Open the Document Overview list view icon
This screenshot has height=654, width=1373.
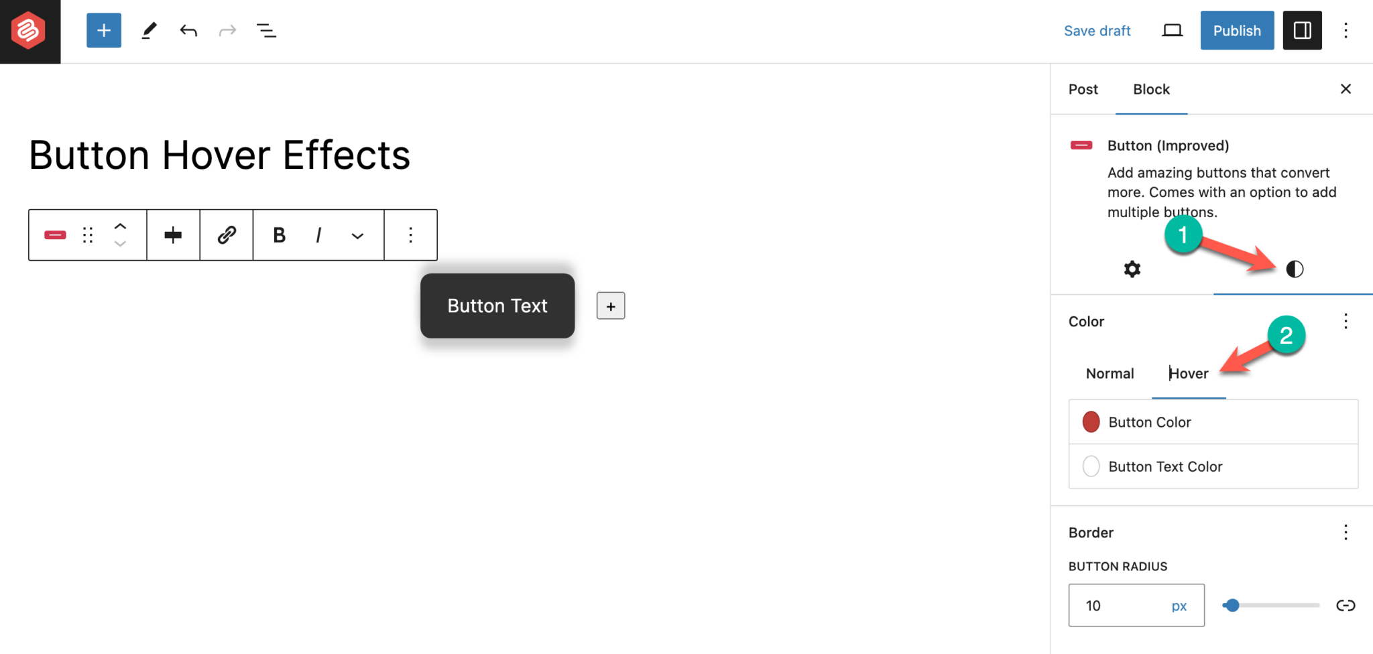point(266,30)
